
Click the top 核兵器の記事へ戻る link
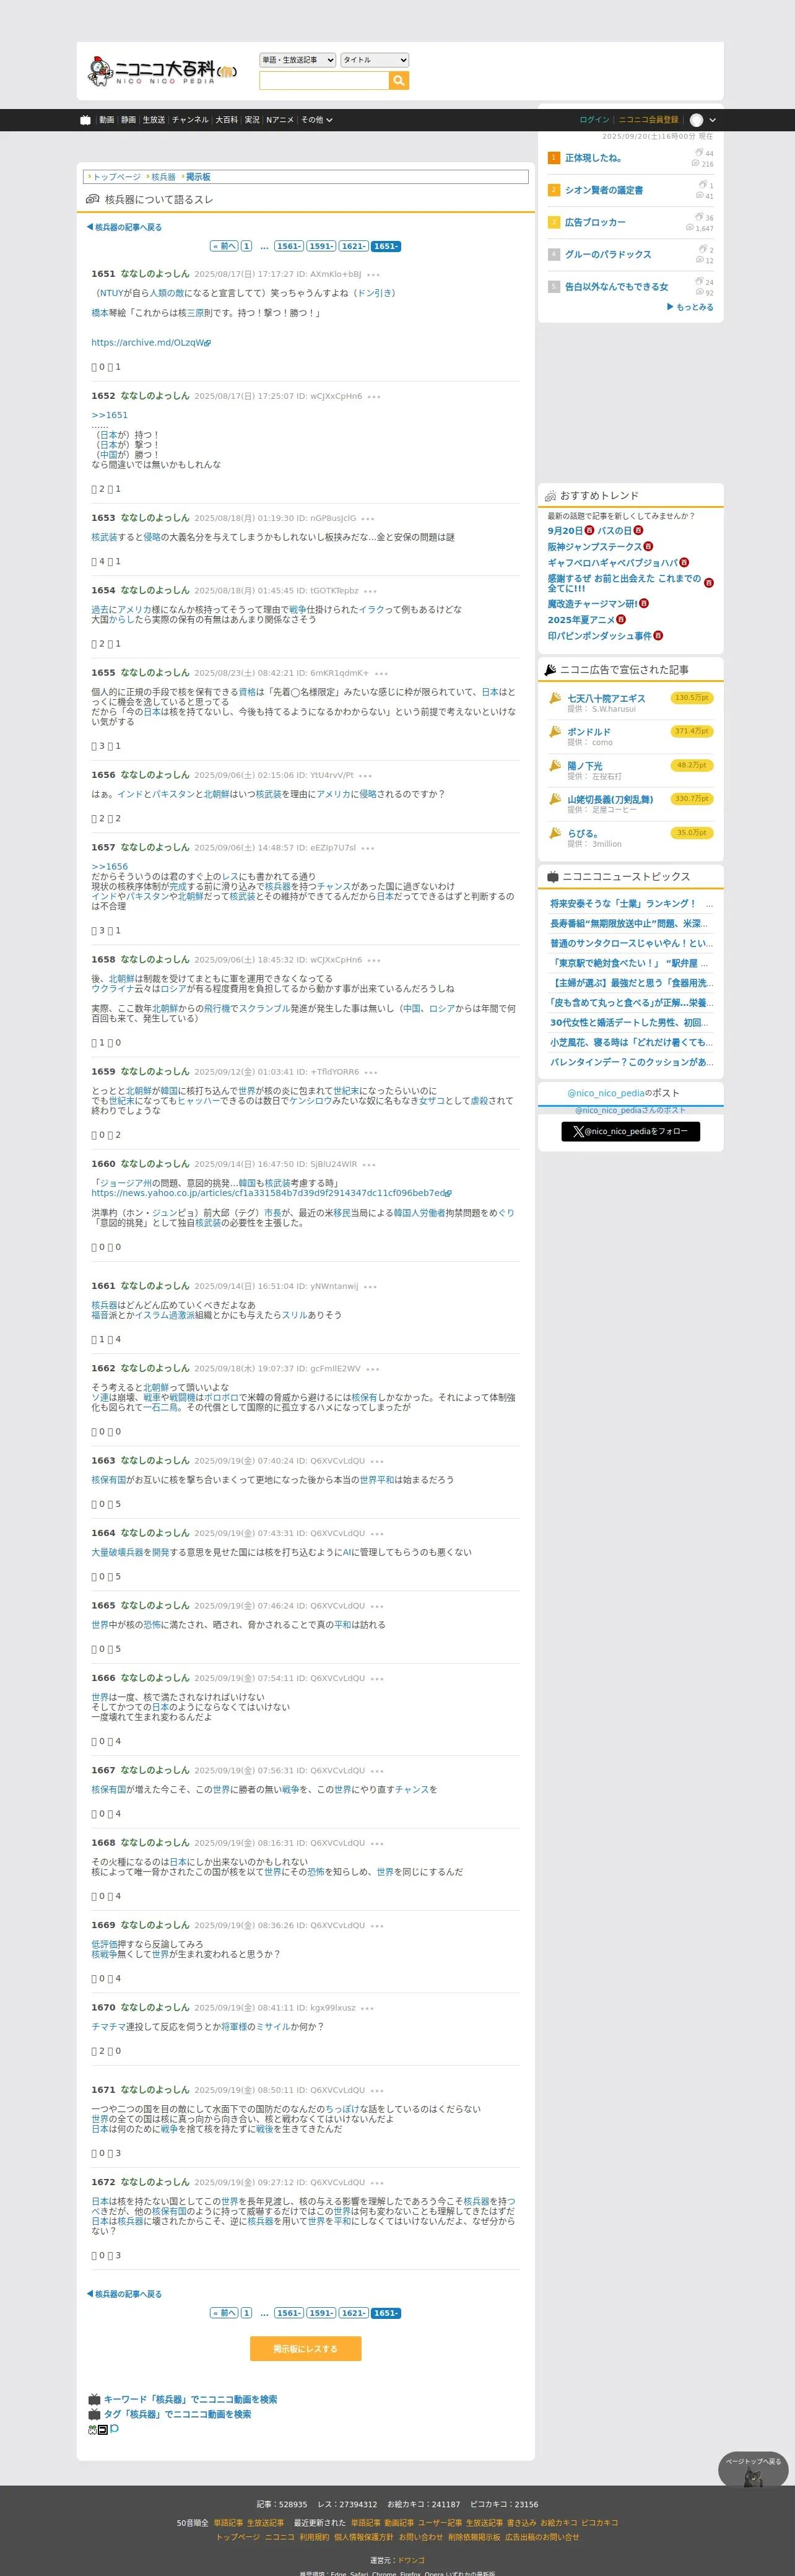[x=124, y=227]
